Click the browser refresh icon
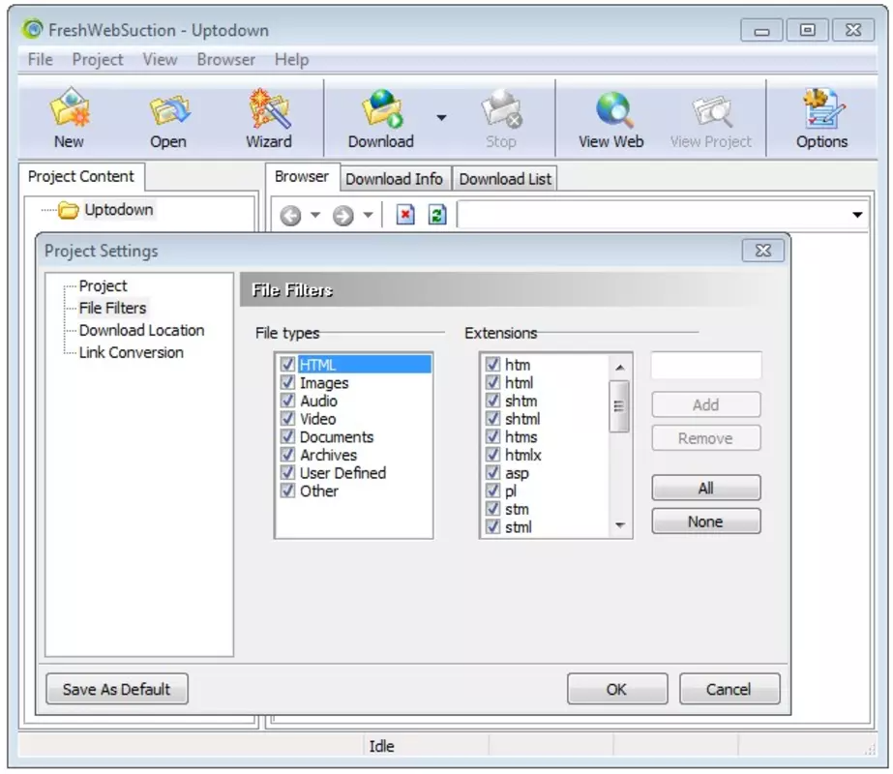 (x=436, y=215)
